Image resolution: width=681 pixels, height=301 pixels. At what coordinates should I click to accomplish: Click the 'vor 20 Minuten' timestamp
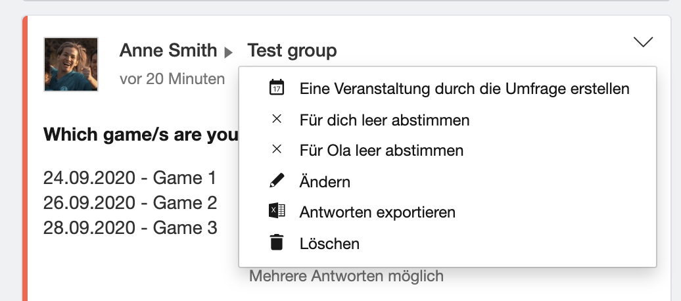coord(172,79)
